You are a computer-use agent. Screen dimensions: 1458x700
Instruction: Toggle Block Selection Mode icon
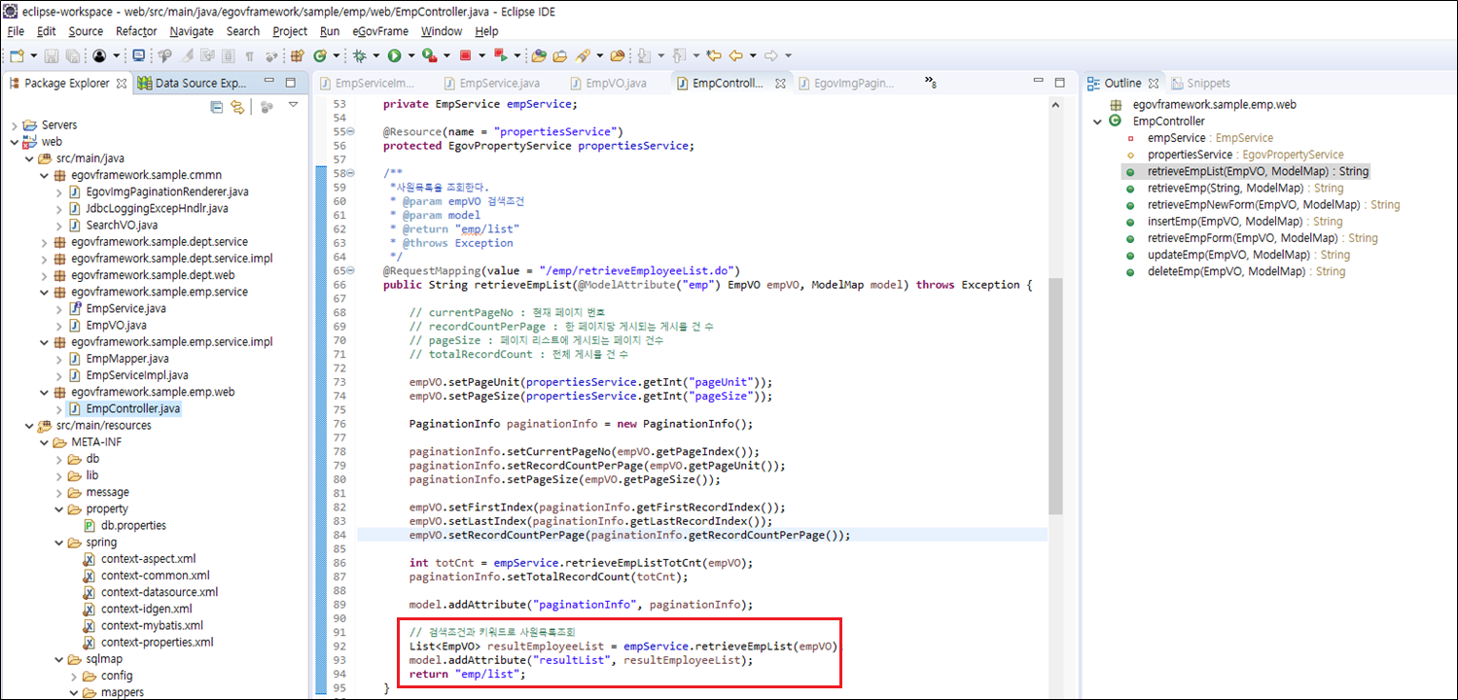pos(228,55)
